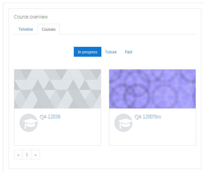The image size is (204, 173).
Task: Go to previous page of courses
Action: [x=18, y=155]
